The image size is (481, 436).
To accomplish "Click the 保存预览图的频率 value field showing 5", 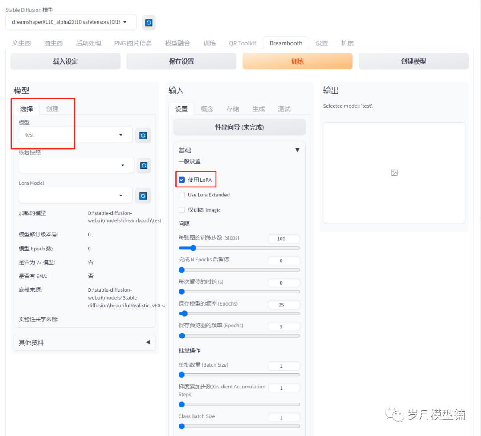I will click(x=284, y=326).
